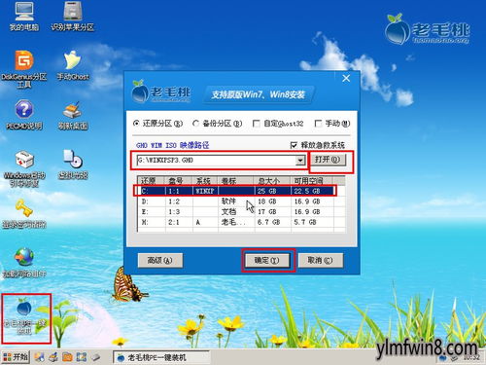Confirm with the 确定 button

tap(266, 260)
